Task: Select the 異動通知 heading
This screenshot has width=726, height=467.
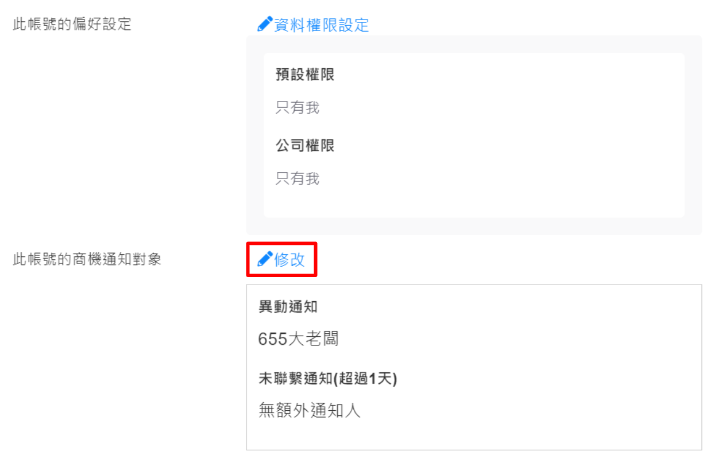Action: click(x=288, y=306)
